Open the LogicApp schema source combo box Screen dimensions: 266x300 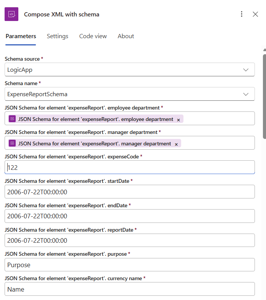pos(122,70)
